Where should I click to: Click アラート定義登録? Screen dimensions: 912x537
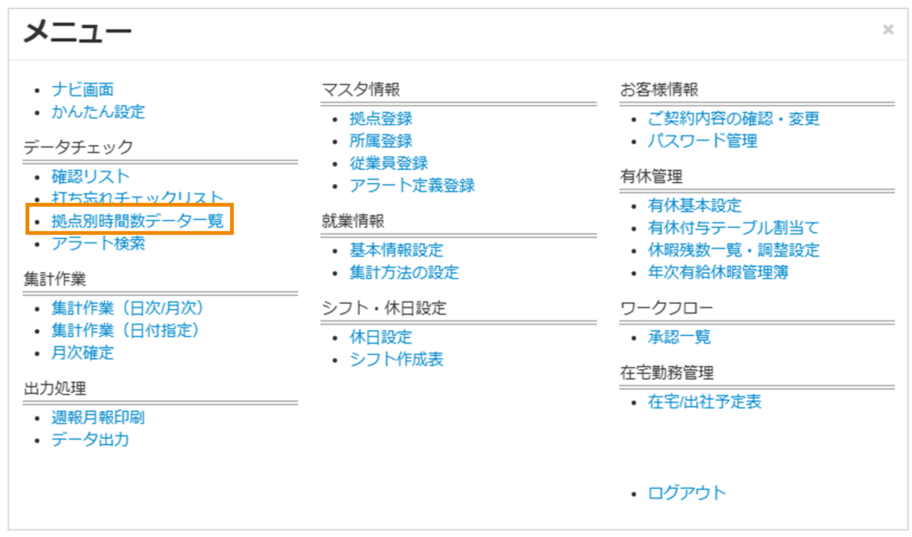click(413, 185)
